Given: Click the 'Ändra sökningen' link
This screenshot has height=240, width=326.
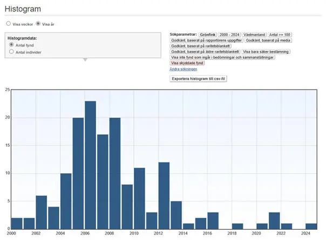Looking at the screenshot, I should 183,69.
